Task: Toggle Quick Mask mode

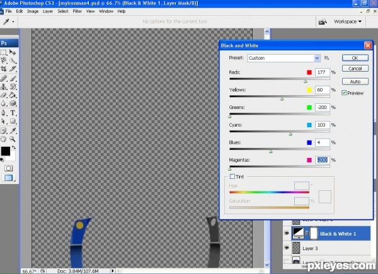Action: (x=8, y=168)
